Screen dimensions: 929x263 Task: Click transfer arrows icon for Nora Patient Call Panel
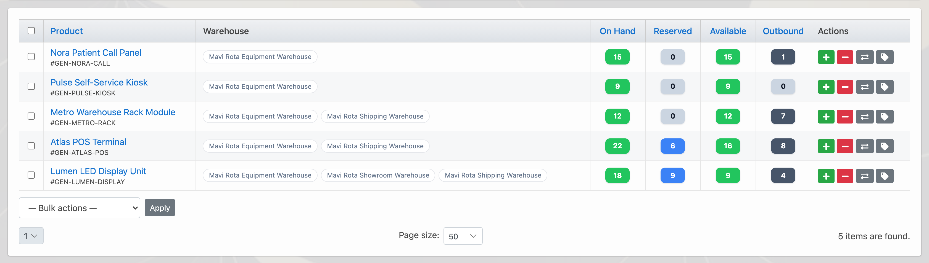coord(864,57)
